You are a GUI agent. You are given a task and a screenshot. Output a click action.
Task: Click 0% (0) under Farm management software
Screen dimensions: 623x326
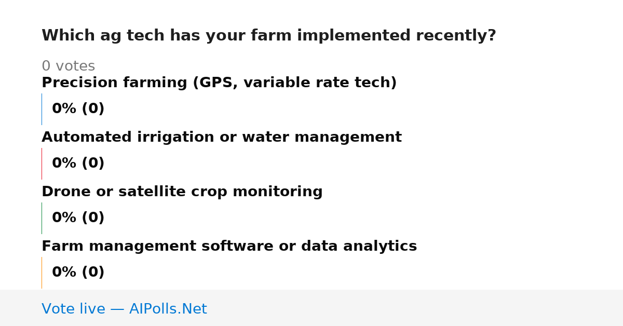click(78, 273)
